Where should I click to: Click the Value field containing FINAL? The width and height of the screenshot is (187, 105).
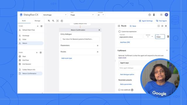tap(160, 36)
